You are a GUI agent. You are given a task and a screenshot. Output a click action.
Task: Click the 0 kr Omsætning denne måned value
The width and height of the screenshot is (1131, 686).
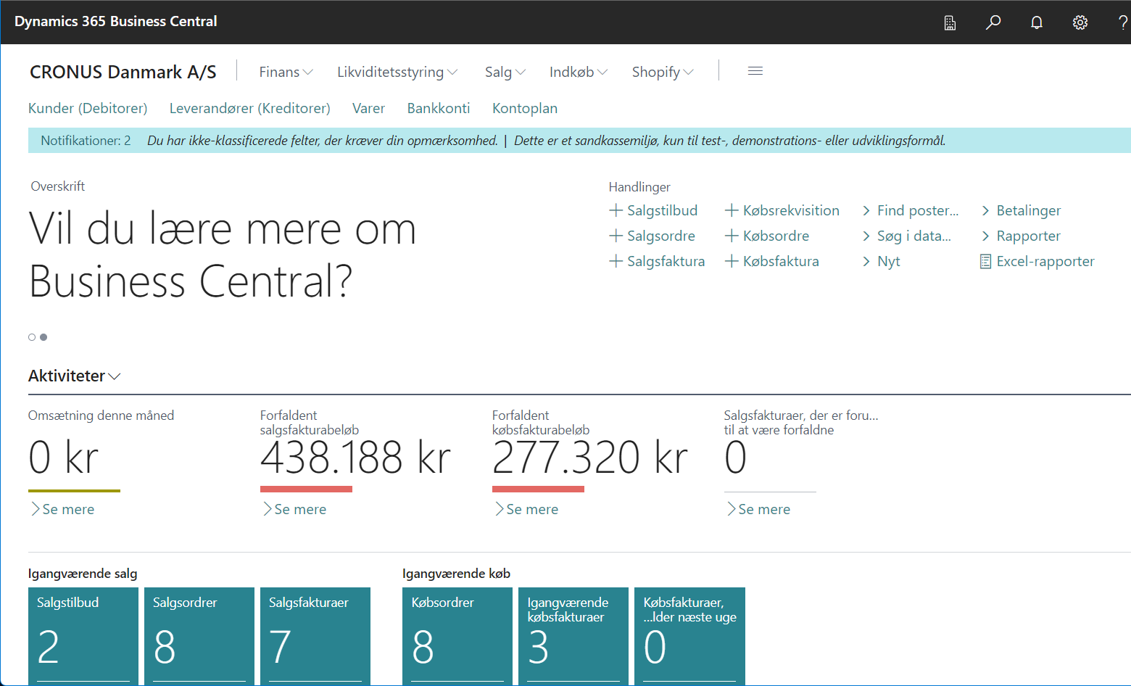[63, 458]
